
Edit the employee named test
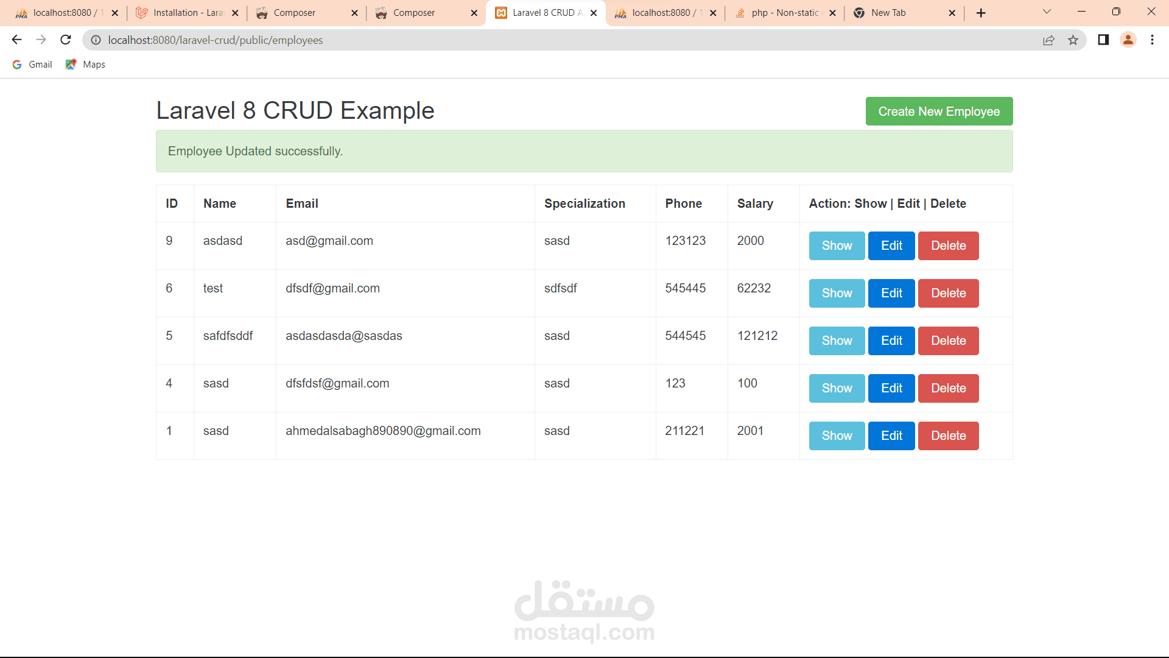coord(891,293)
